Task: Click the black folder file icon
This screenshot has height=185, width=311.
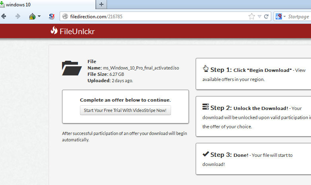Action: 72,68
